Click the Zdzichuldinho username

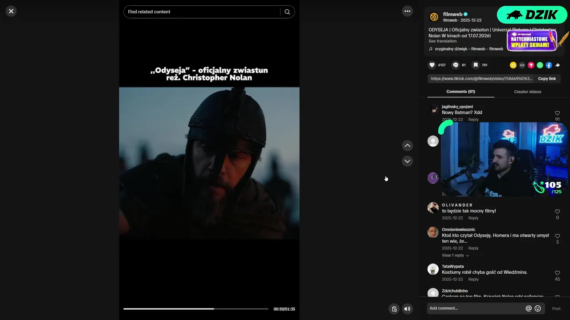pyautogui.click(x=455, y=291)
